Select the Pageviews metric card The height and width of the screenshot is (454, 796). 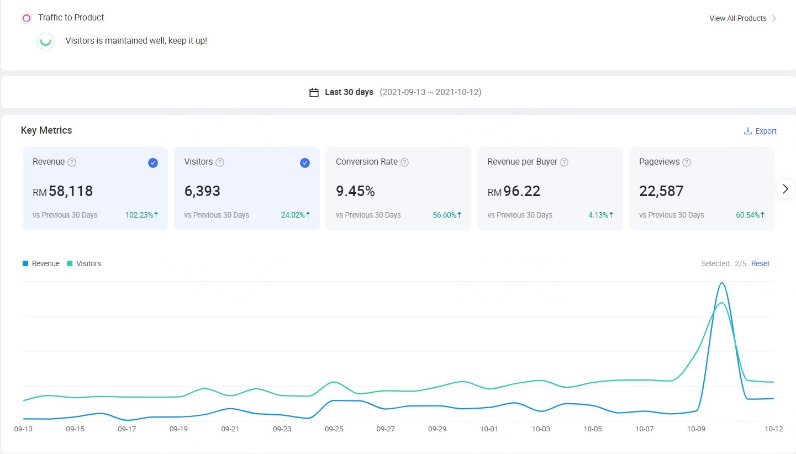pyautogui.click(x=701, y=188)
